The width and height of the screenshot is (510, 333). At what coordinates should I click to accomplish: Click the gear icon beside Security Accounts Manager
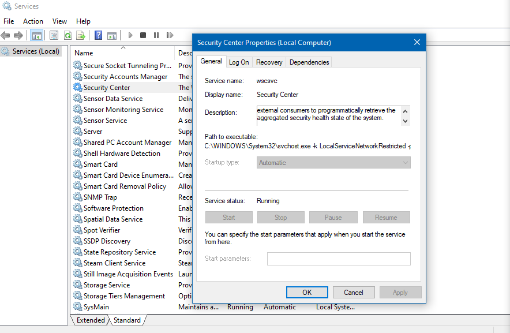coord(78,77)
